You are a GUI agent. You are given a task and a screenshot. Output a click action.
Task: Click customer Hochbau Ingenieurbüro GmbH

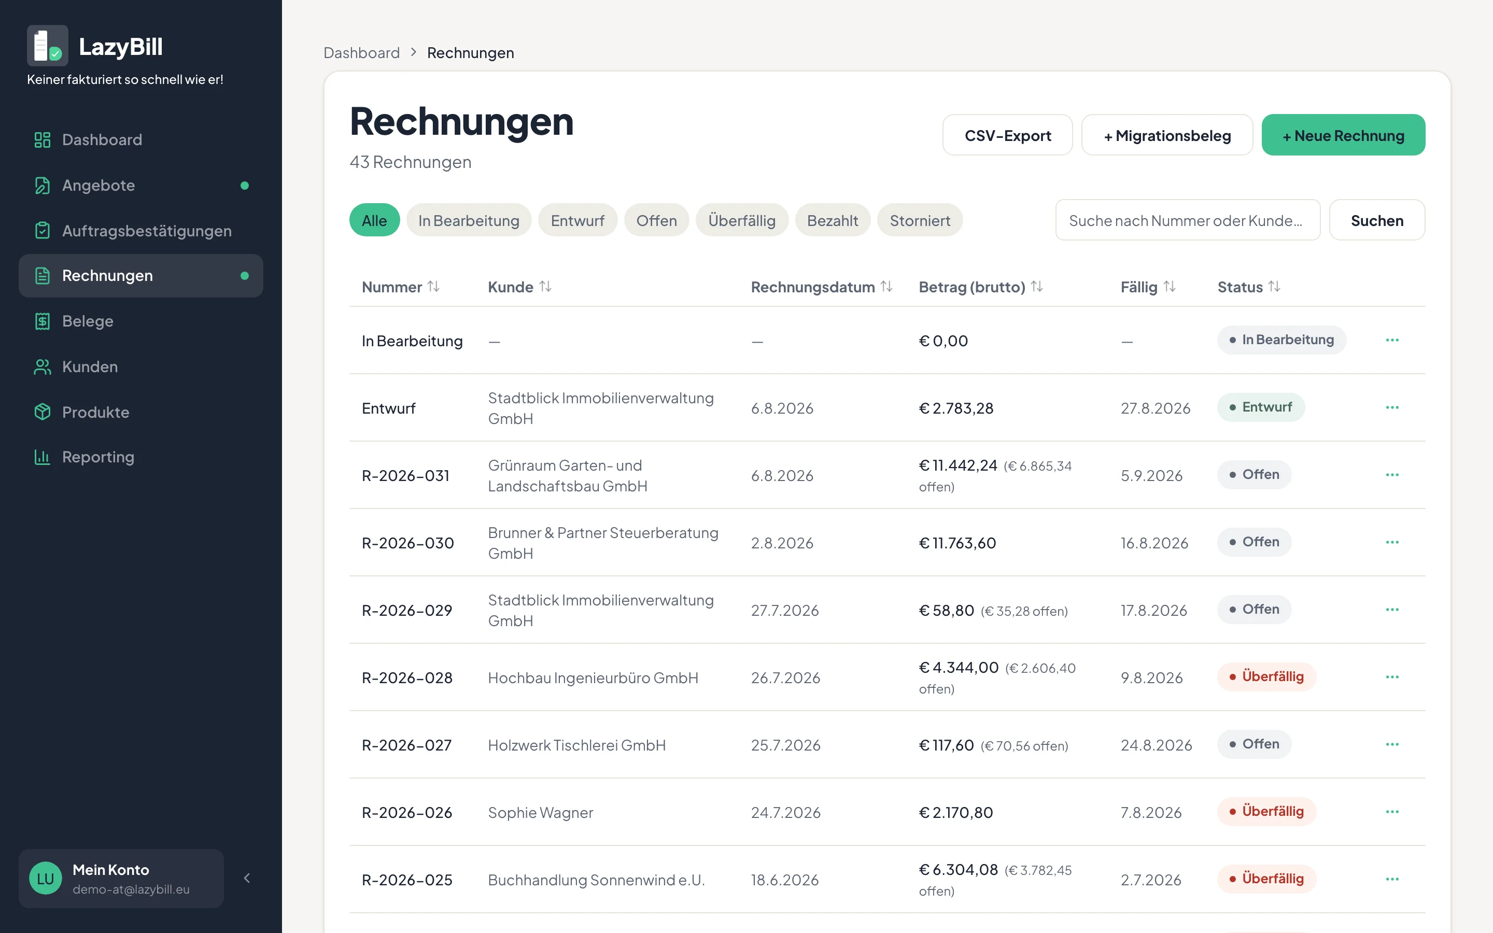593,677
